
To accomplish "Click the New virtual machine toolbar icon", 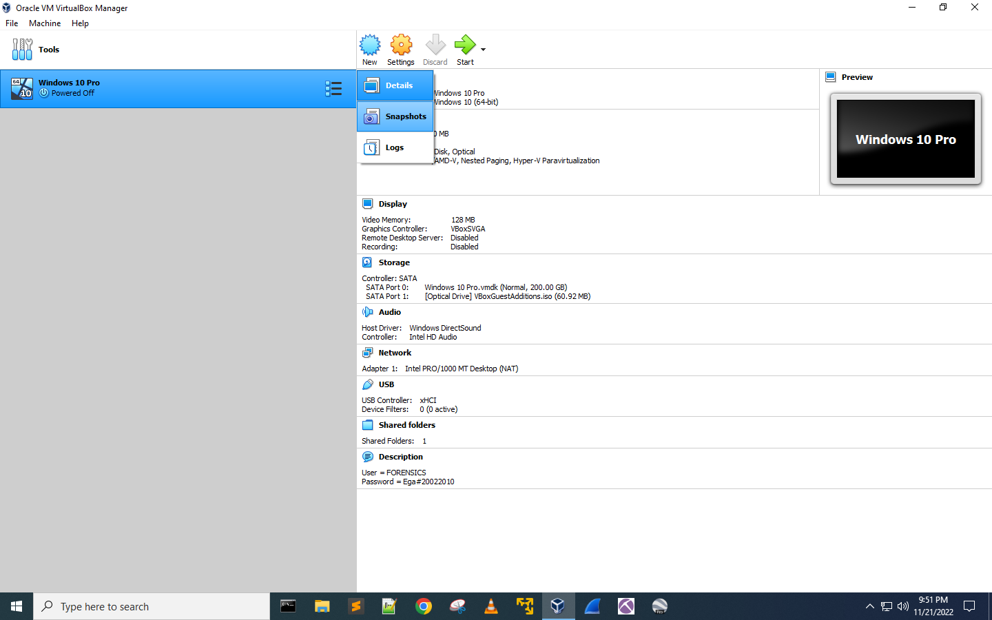I will 370,50.
